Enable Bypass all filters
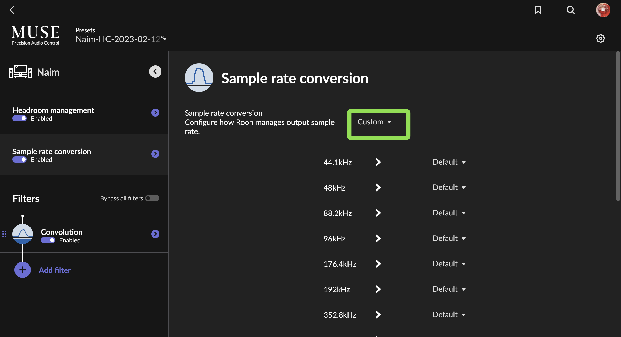 tap(152, 198)
